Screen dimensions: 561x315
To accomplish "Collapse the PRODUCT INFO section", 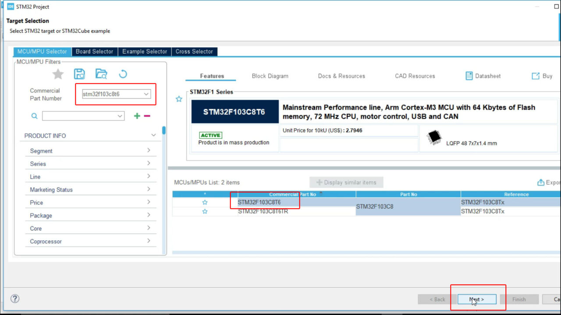I will click(153, 135).
